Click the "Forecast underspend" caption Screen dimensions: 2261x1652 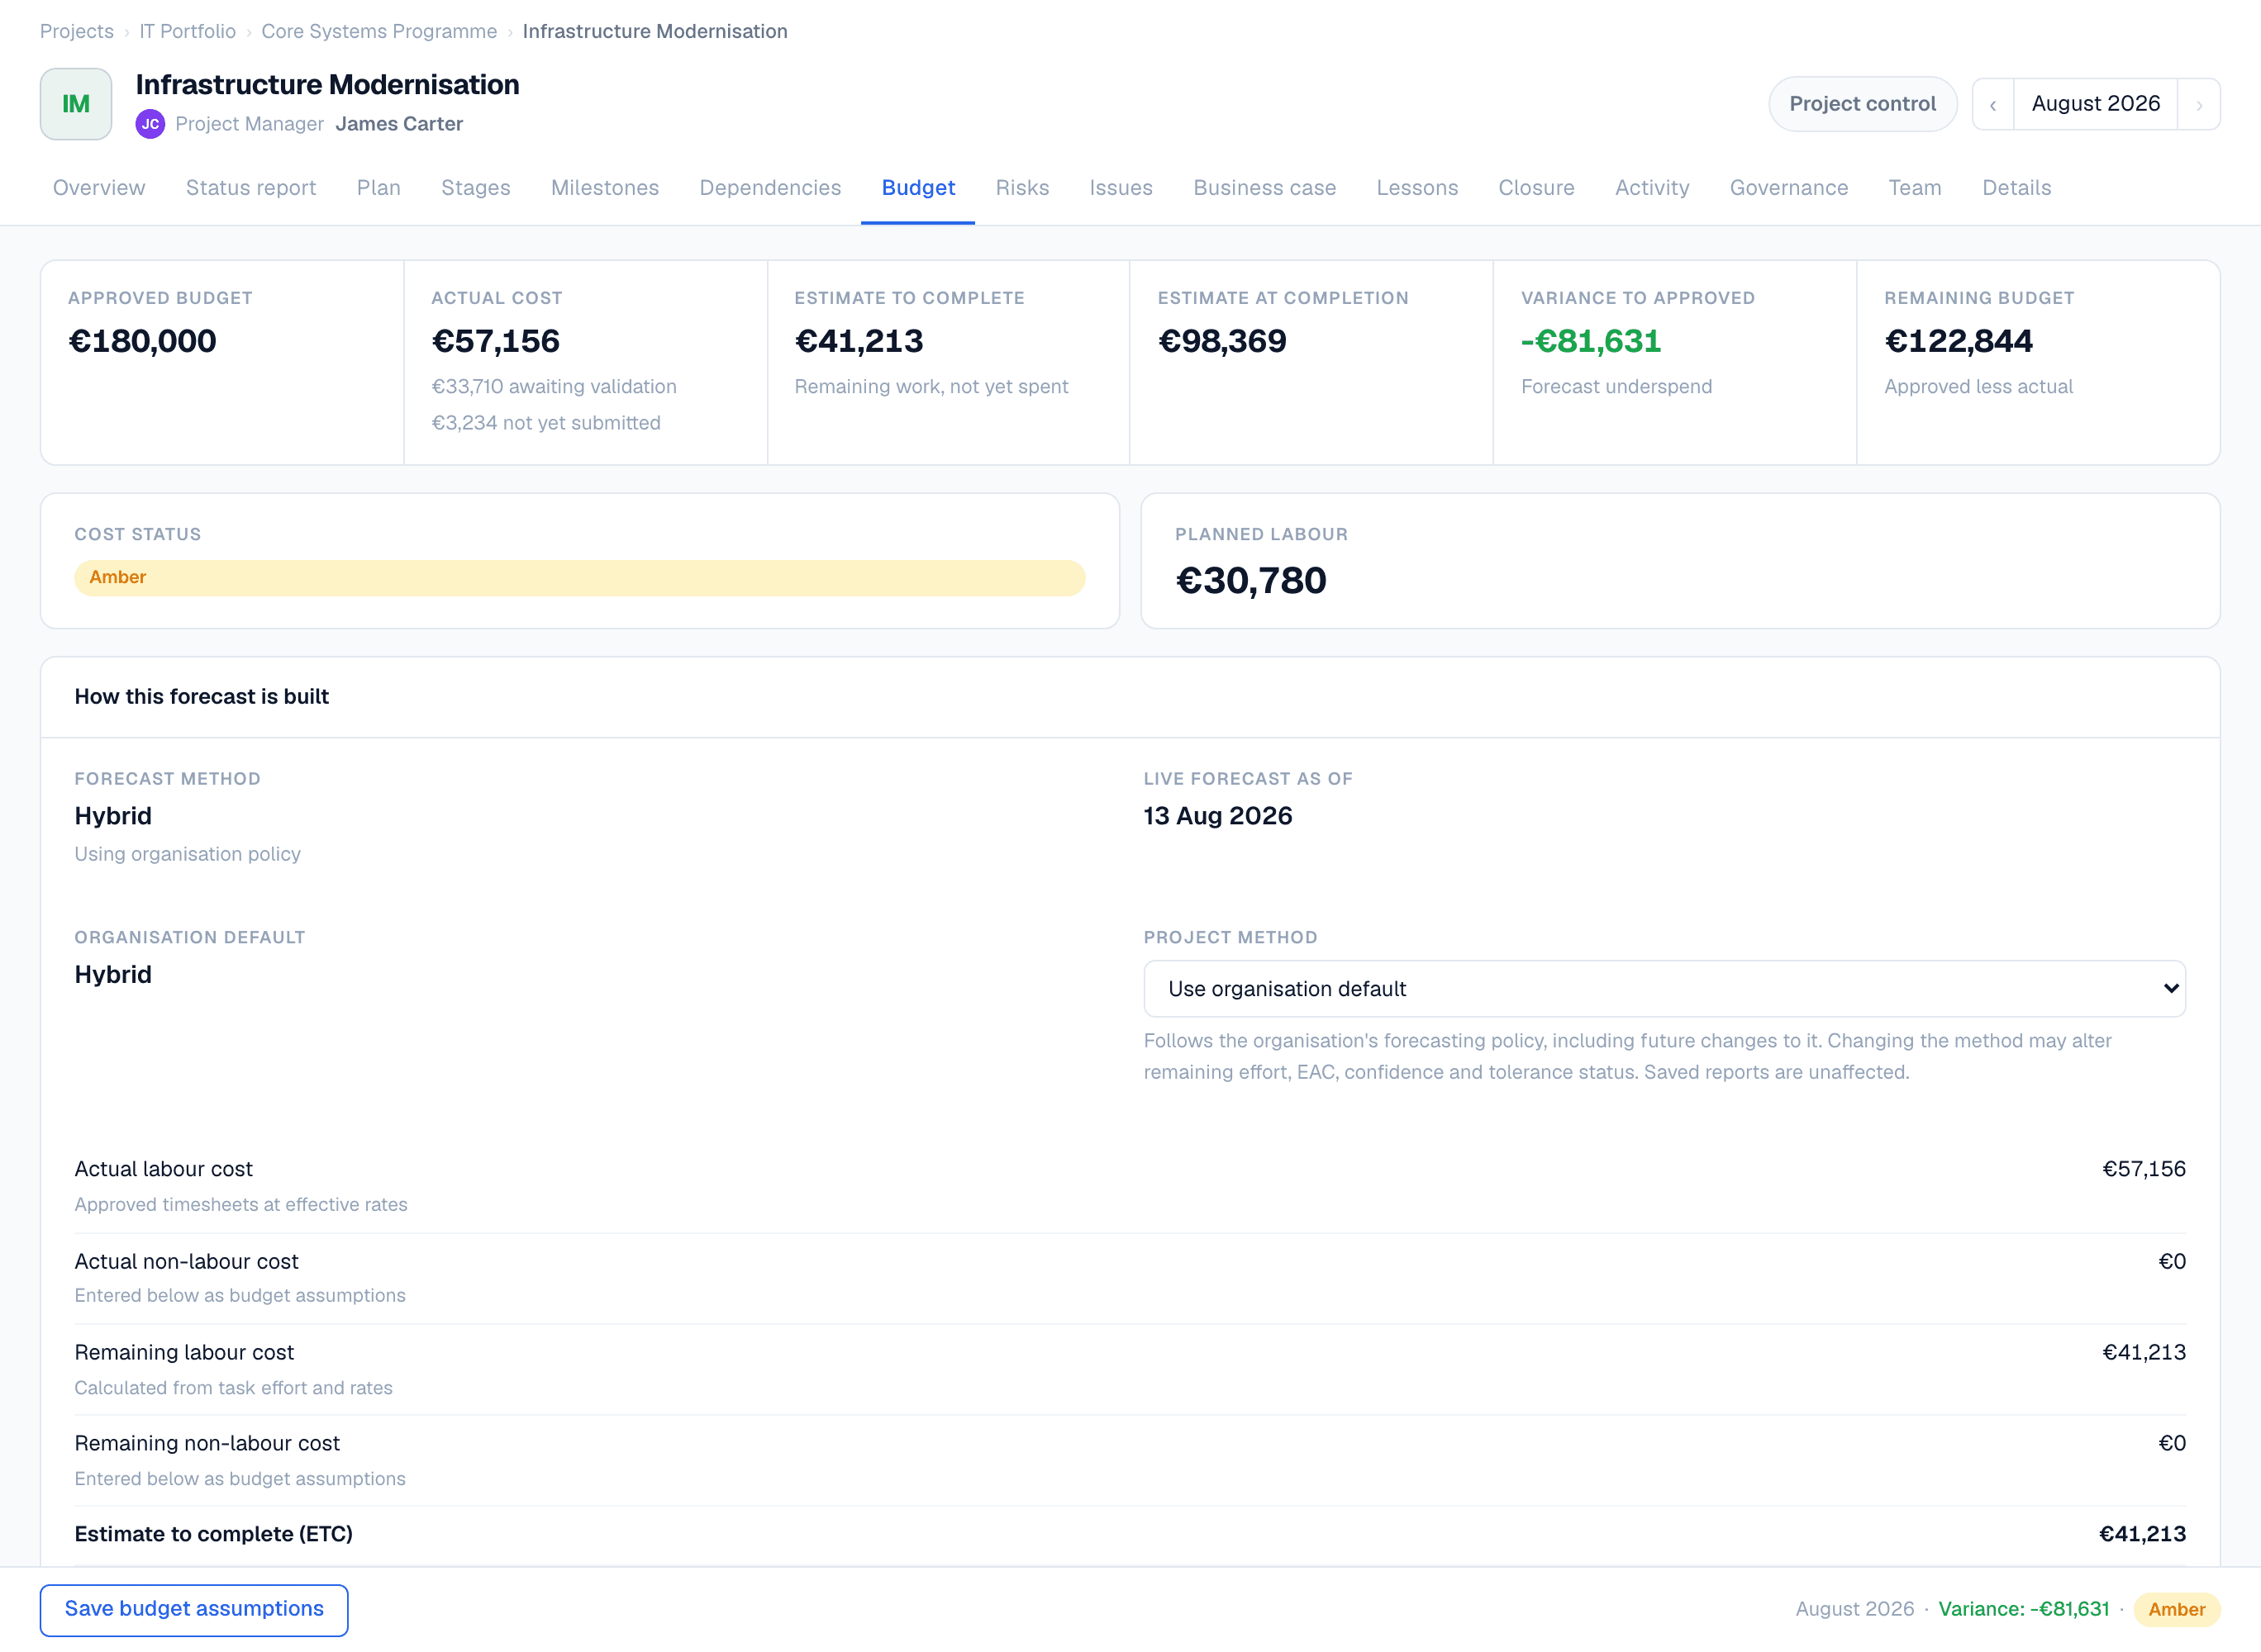coord(1616,387)
